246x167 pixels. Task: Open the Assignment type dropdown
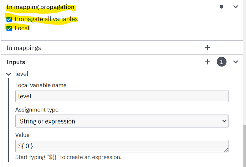tap(122, 121)
